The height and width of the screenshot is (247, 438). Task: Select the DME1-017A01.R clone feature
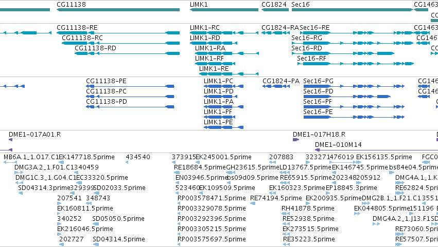tap(10, 140)
